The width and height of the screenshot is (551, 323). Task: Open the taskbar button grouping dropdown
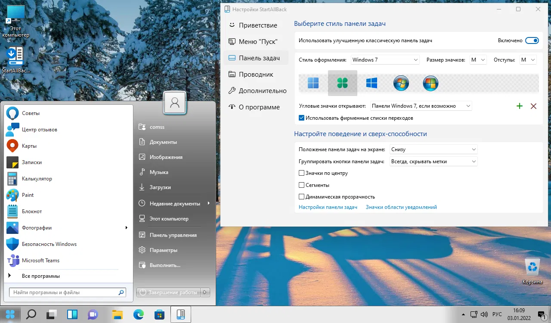click(433, 161)
